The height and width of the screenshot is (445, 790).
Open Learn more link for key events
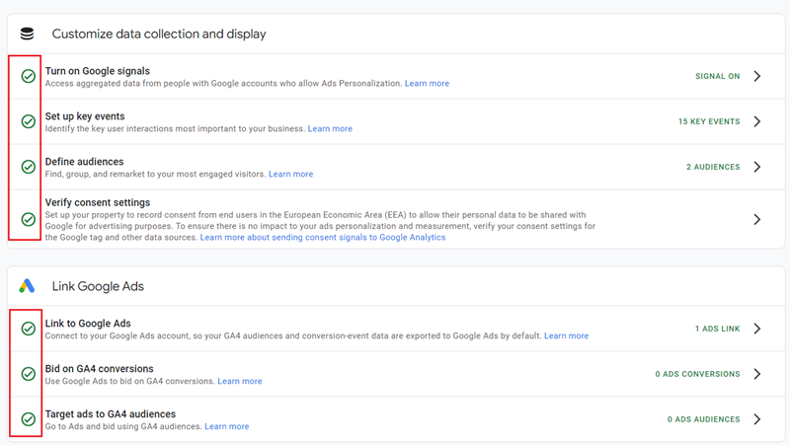[x=330, y=129]
